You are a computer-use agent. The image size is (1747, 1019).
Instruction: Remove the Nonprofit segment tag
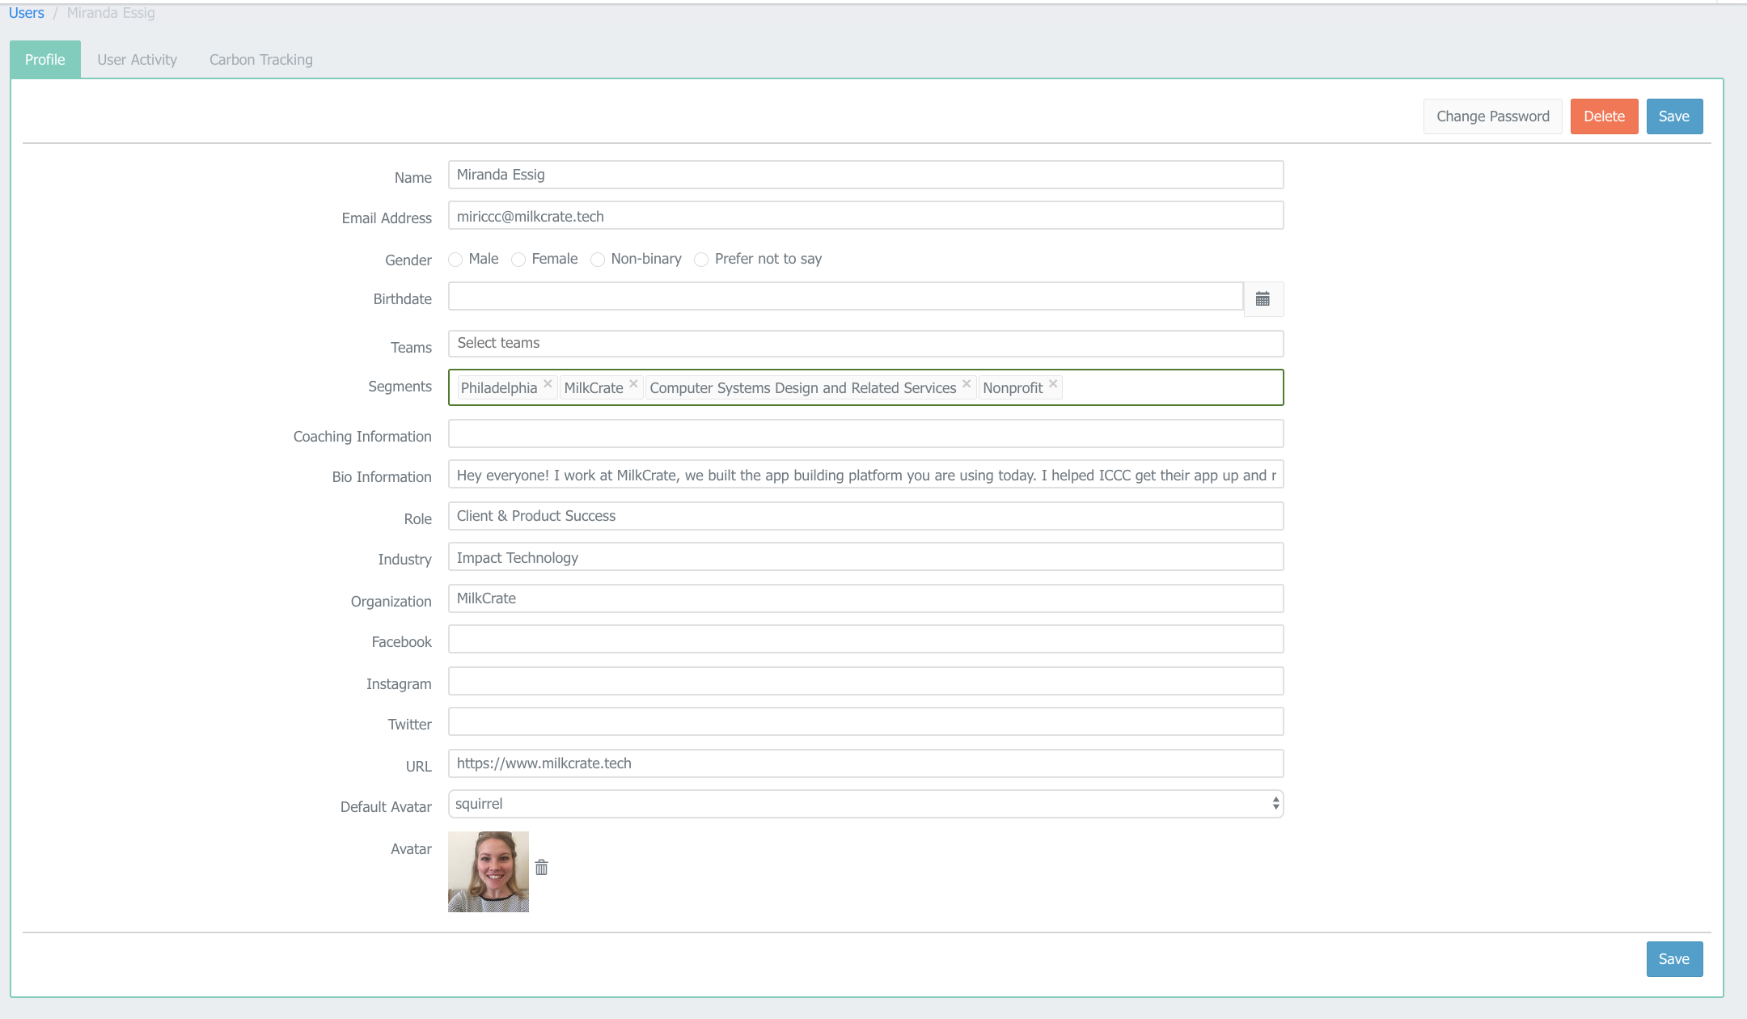[x=1053, y=384]
